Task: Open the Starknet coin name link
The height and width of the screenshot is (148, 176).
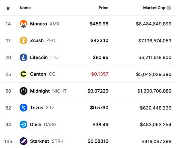Action: [40, 141]
